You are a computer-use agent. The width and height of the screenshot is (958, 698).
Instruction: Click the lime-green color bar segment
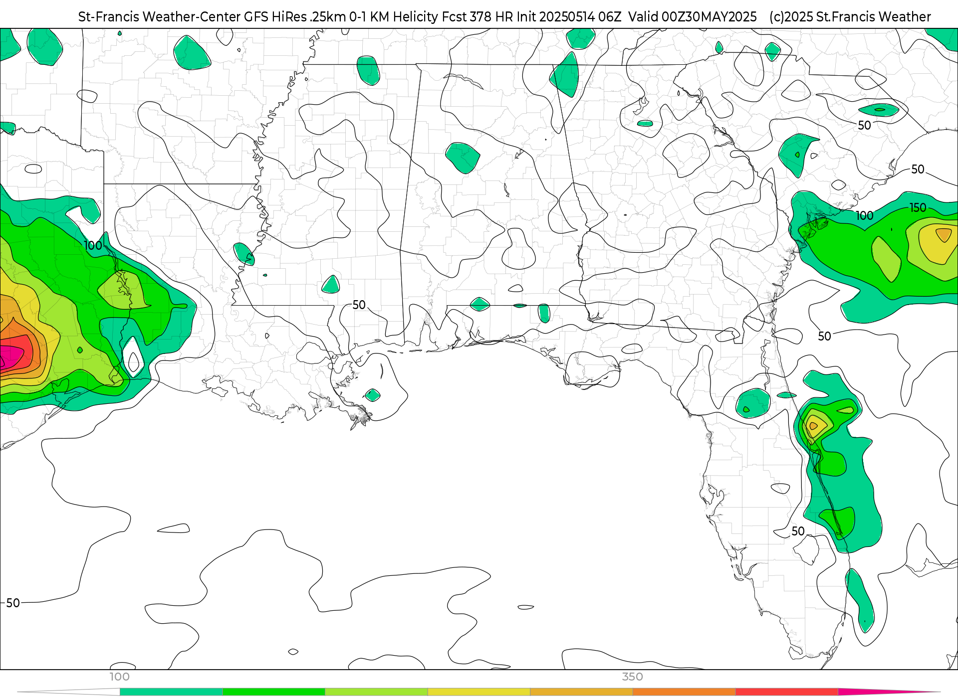tap(376, 692)
